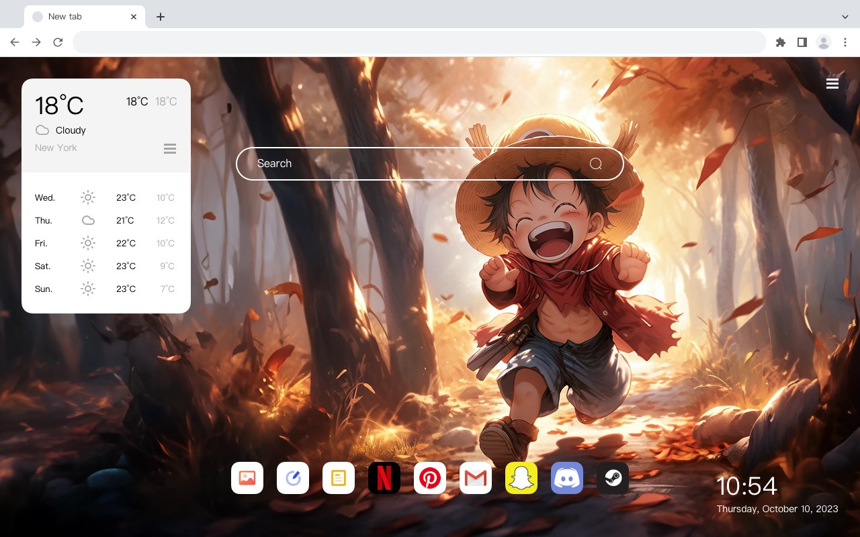The image size is (860, 537).
Task: Open the yellow notes shortcut icon
Action: [x=339, y=478]
